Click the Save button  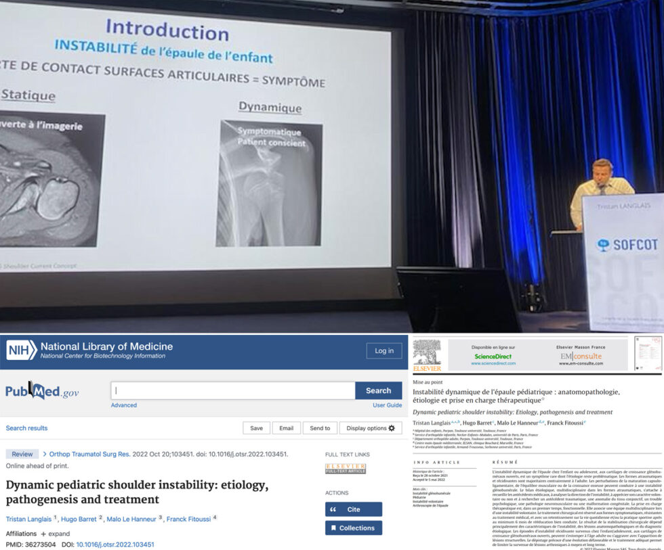coord(256,428)
